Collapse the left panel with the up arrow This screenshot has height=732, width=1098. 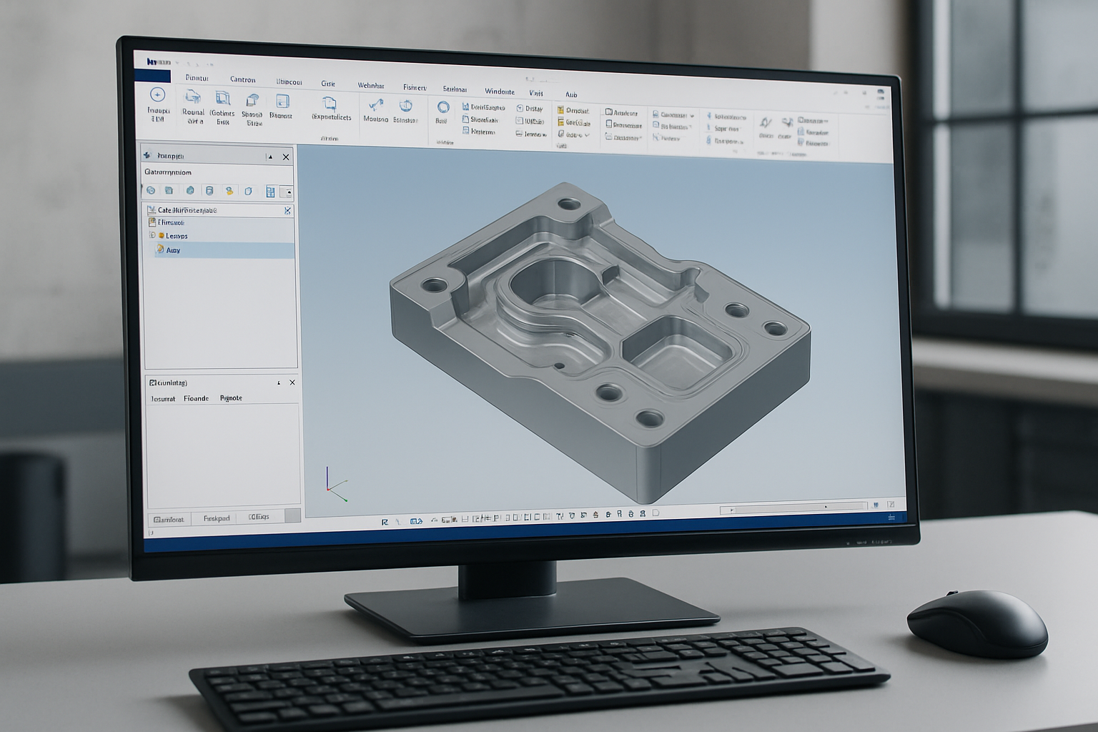tap(269, 157)
